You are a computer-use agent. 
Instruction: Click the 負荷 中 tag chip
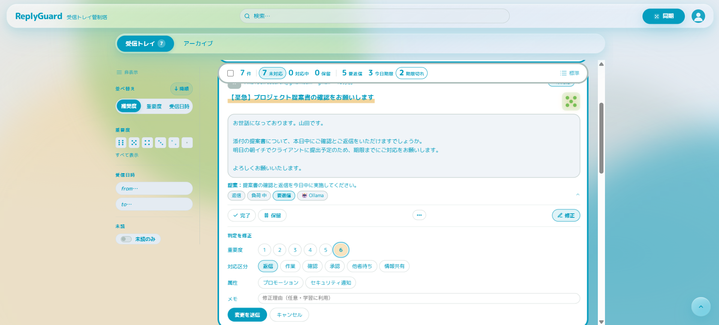tap(259, 196)
